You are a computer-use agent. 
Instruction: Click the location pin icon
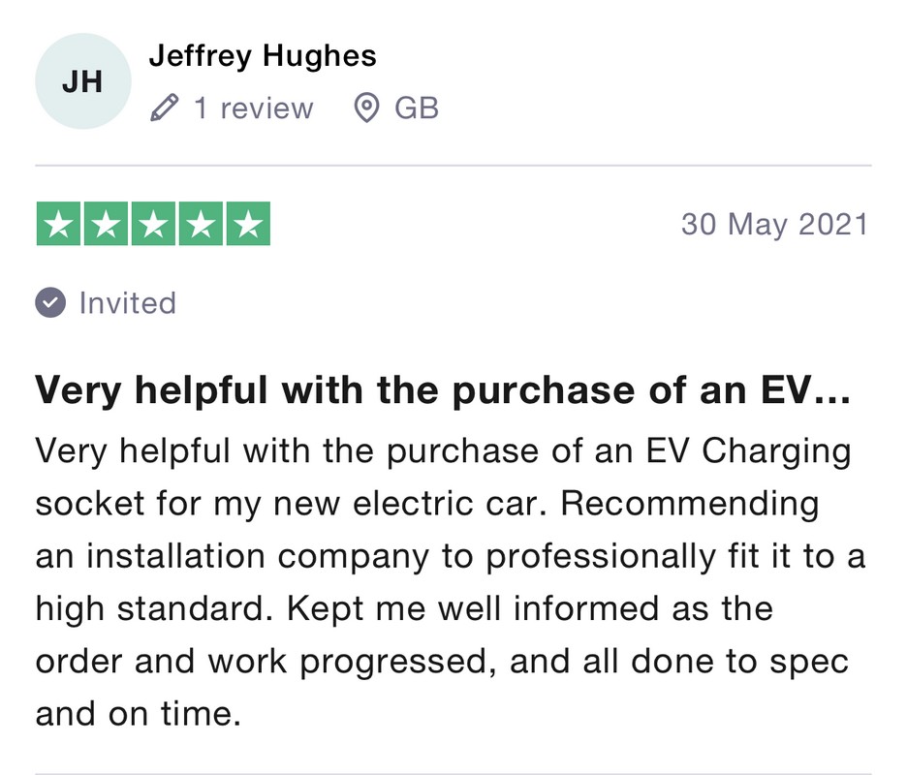(x=365, y=108)
